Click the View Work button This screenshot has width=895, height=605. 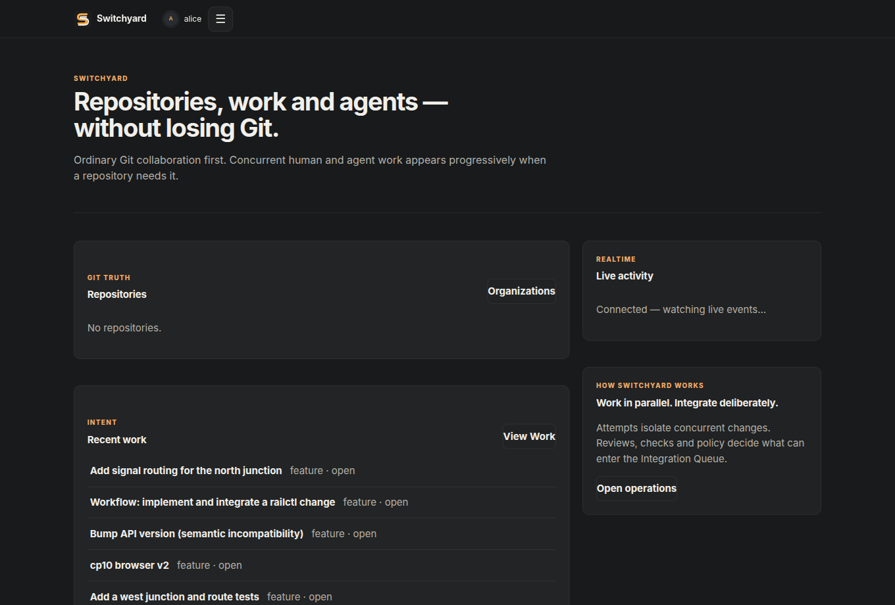point(529,437)
